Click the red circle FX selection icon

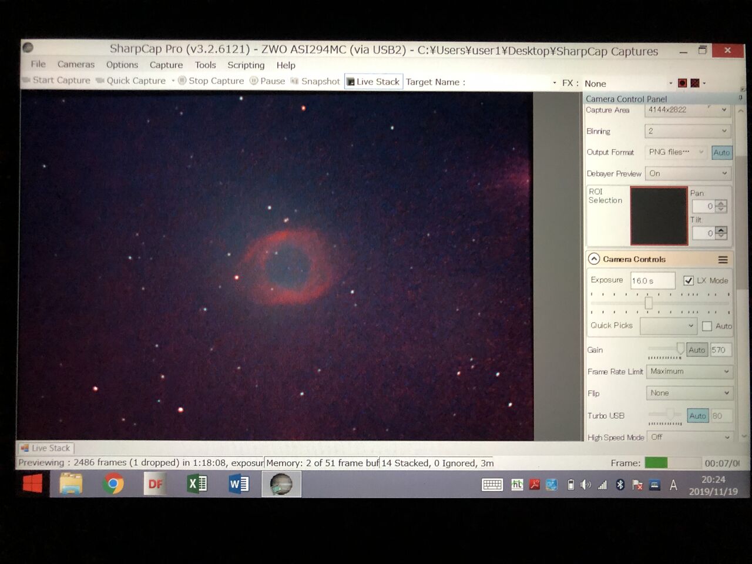pos(682,83)
